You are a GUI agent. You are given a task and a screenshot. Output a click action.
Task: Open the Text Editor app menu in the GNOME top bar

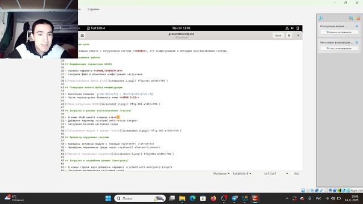click(96, 28)
